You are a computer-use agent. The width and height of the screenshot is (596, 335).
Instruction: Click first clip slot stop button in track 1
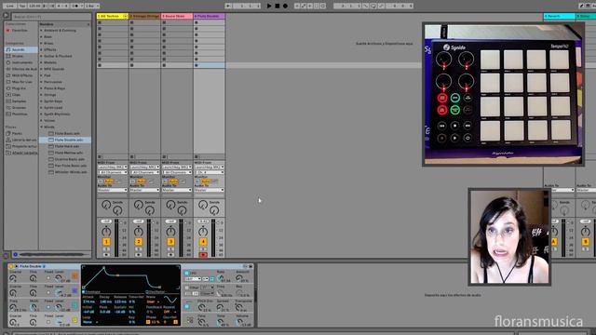(100, 22)
